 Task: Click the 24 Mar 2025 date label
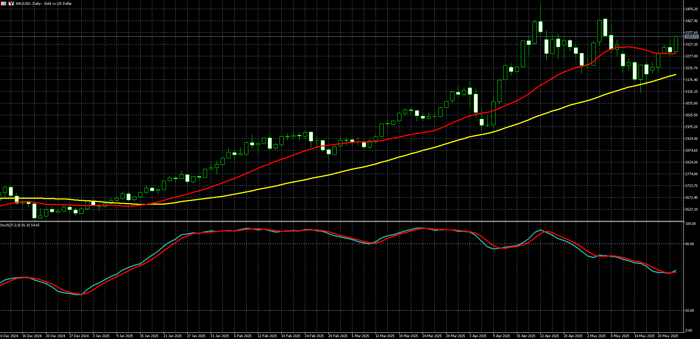point(431,336)
